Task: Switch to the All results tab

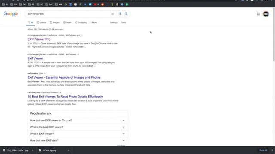Action: 31,23
